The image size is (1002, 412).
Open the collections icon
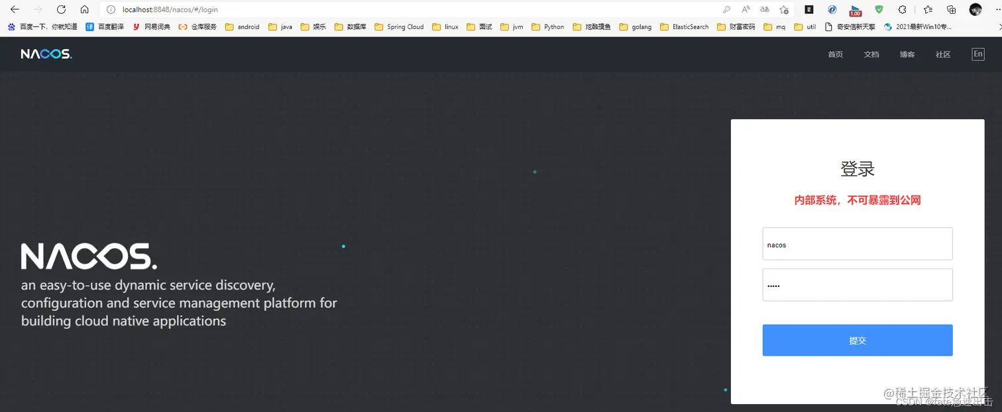[x=951, y=9]
